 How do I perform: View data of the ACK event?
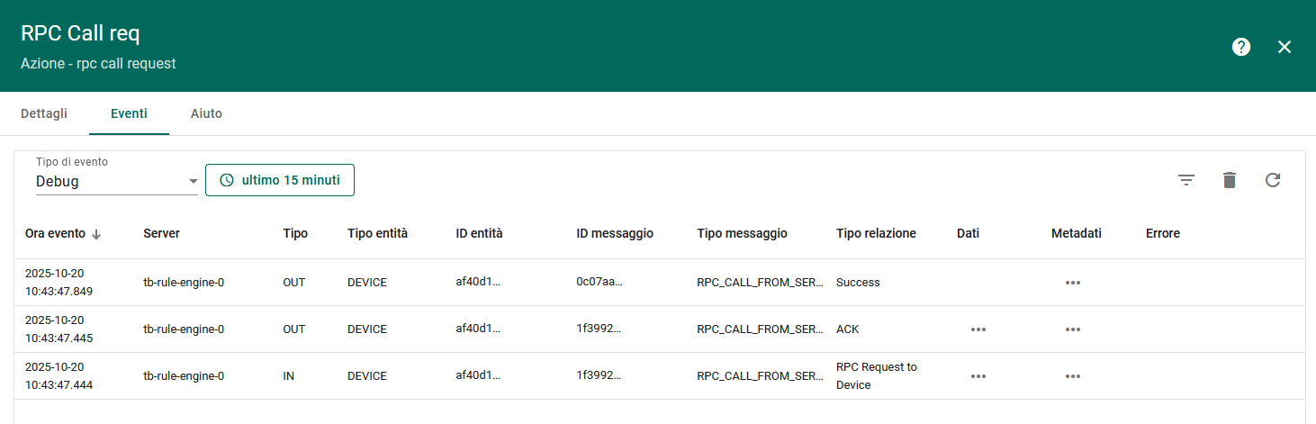tap(978, 329)
